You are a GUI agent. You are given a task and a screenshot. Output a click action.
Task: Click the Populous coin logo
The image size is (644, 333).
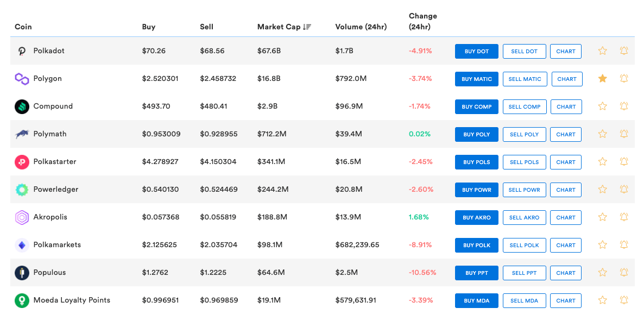22,273
